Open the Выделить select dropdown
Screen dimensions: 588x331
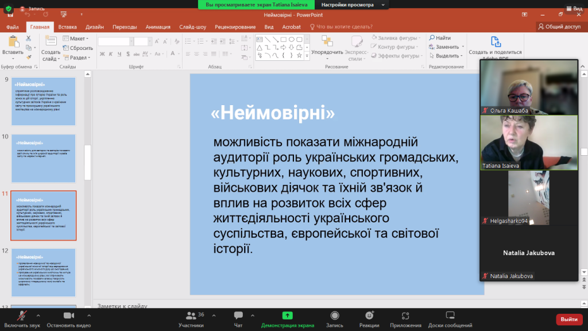[x=446, y=56]
